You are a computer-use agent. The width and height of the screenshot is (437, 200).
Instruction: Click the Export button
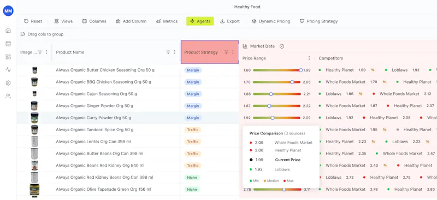click(x=229, y=21)
